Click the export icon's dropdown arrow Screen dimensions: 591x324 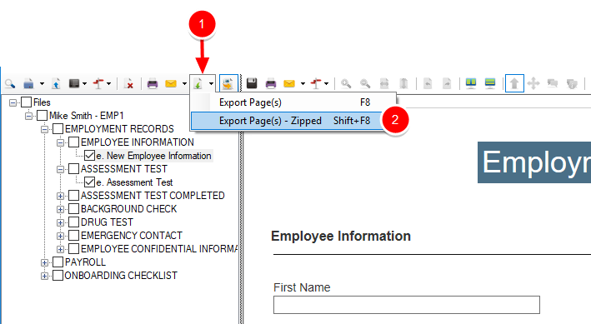[211, 83]
